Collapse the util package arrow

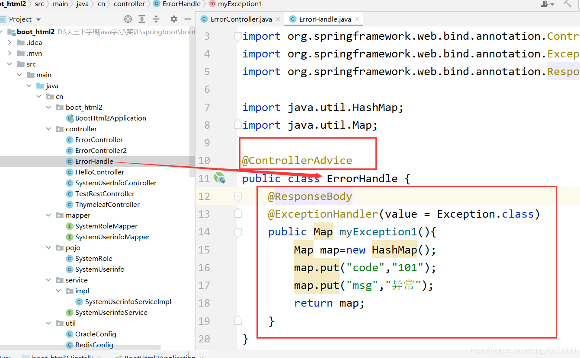[x=49, y=323]
